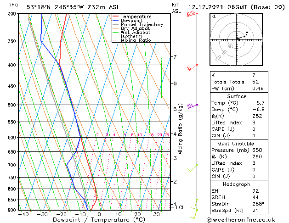The image size is (289, 223).
Task: Click the purple wind barb at 500 hPa
Action: pos(192,106)
